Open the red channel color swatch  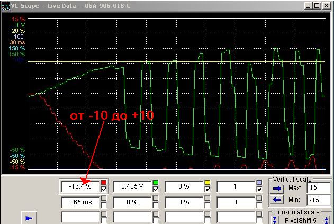tap(104, 183)
